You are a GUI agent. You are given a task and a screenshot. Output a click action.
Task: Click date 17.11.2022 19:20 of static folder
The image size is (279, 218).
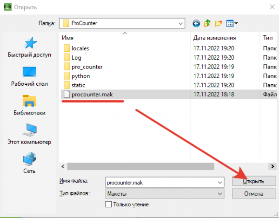[x=214, y=85]
